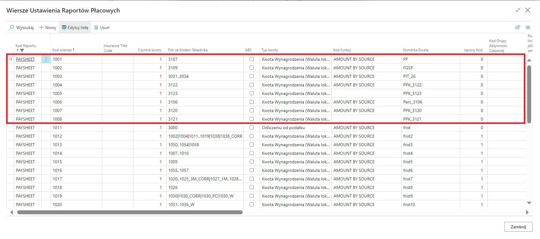540x239 pixels.
Task: Enable ABS checkbox for row 1011
Action: pos(251,128)
